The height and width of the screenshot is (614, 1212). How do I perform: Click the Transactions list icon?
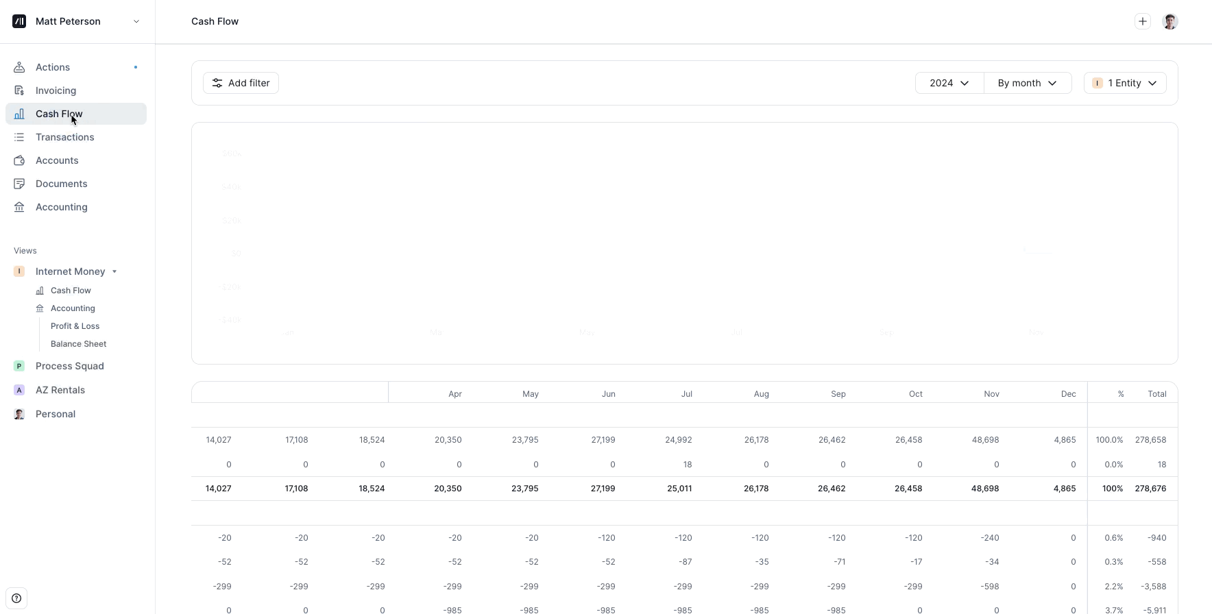tap(19, 137)
